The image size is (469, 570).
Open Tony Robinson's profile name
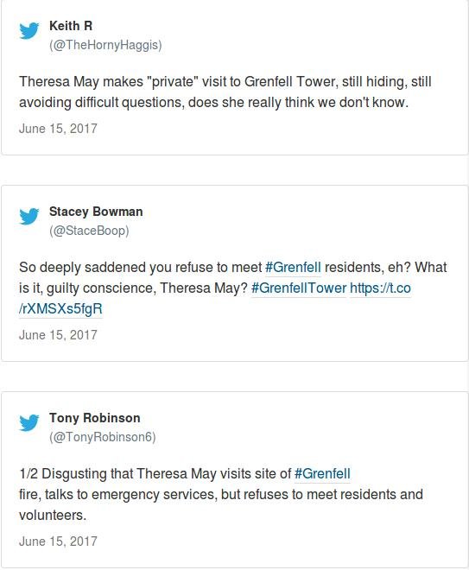[x=95, y=418]
